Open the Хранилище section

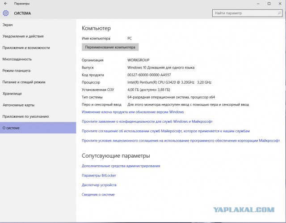tap(12, 94)
